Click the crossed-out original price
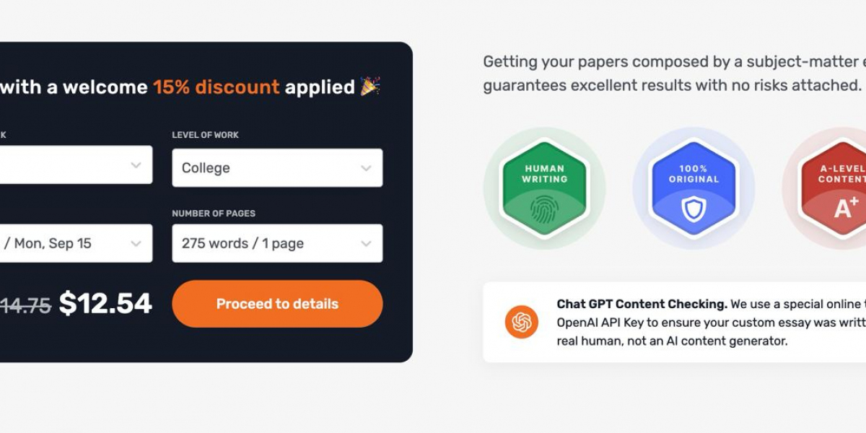Image resolution: width=866 pixels, height=433 pixels. (26, 306)
